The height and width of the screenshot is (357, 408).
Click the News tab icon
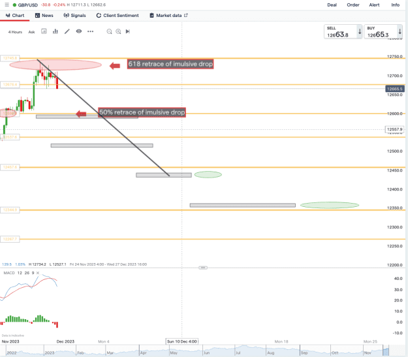pyautogui.click(x=37, y=16)
